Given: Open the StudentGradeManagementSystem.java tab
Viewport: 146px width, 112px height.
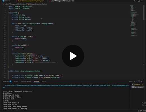Looking at the screenshot, I should coord(30,1).
